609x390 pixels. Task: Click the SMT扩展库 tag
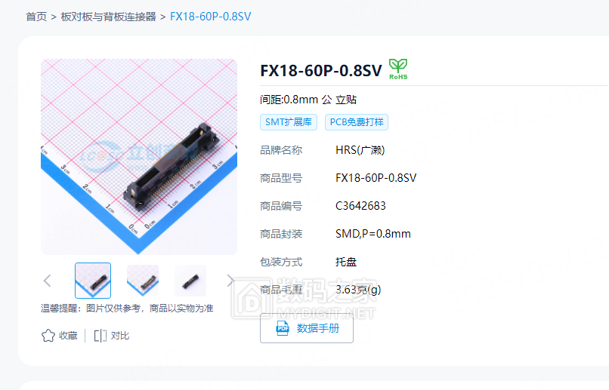[289, 122]
